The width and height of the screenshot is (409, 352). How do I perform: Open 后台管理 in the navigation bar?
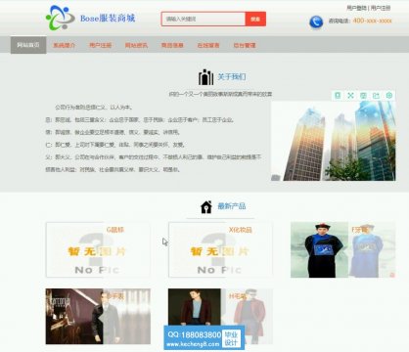(x=245, y=45)
